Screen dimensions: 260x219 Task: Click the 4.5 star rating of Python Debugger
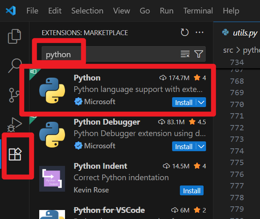click(x=197, y=122)
